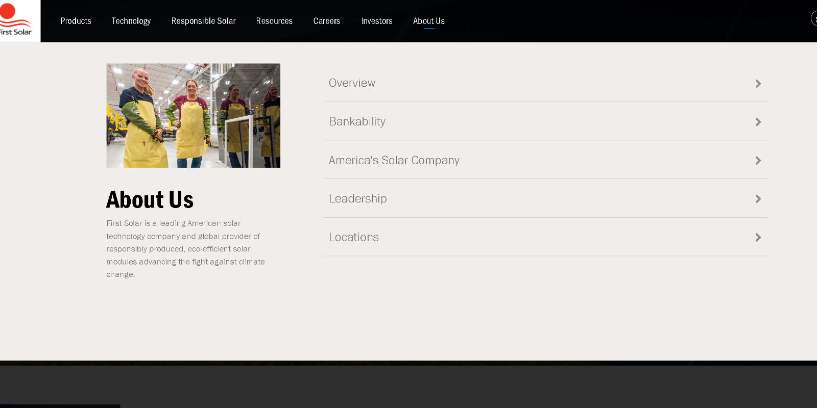Open the Responsible Solar menu
Image resolution: width=817 pixels, height=408 pixels.
(204, 21)
